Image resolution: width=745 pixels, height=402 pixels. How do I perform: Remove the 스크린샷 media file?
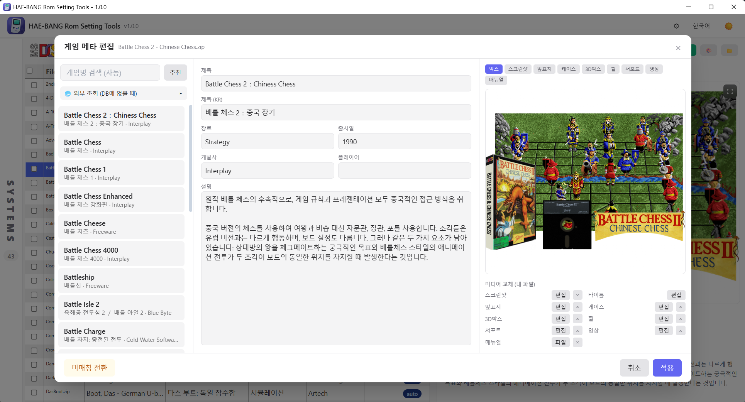[x=577, y=295]
